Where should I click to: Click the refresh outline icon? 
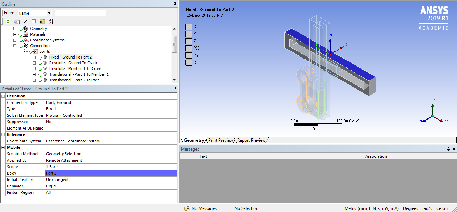(x=8, y=21)
